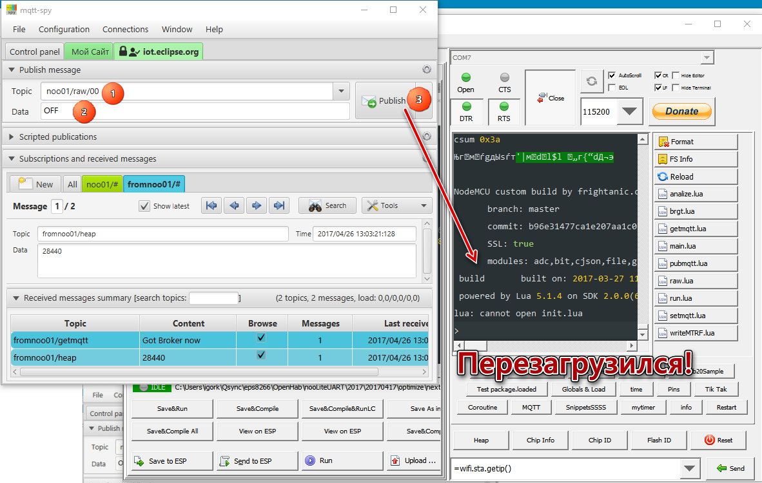Switch to the noo01/# subscription tab

(x=101, y=184)
